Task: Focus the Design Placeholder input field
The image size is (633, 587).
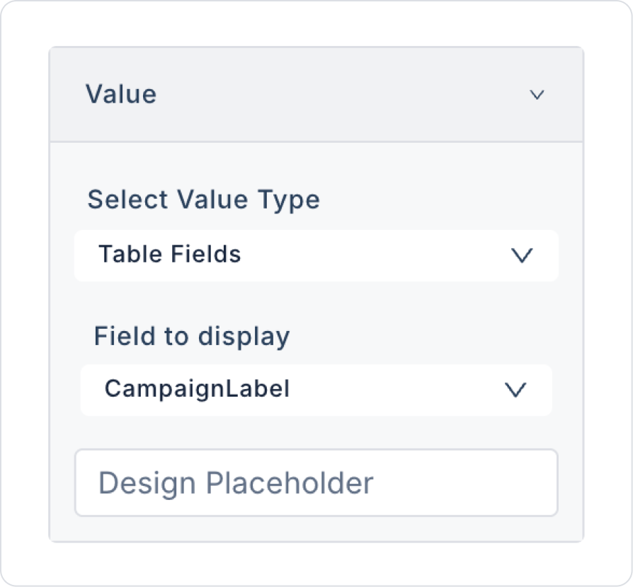Action: (x=316, y=483)
